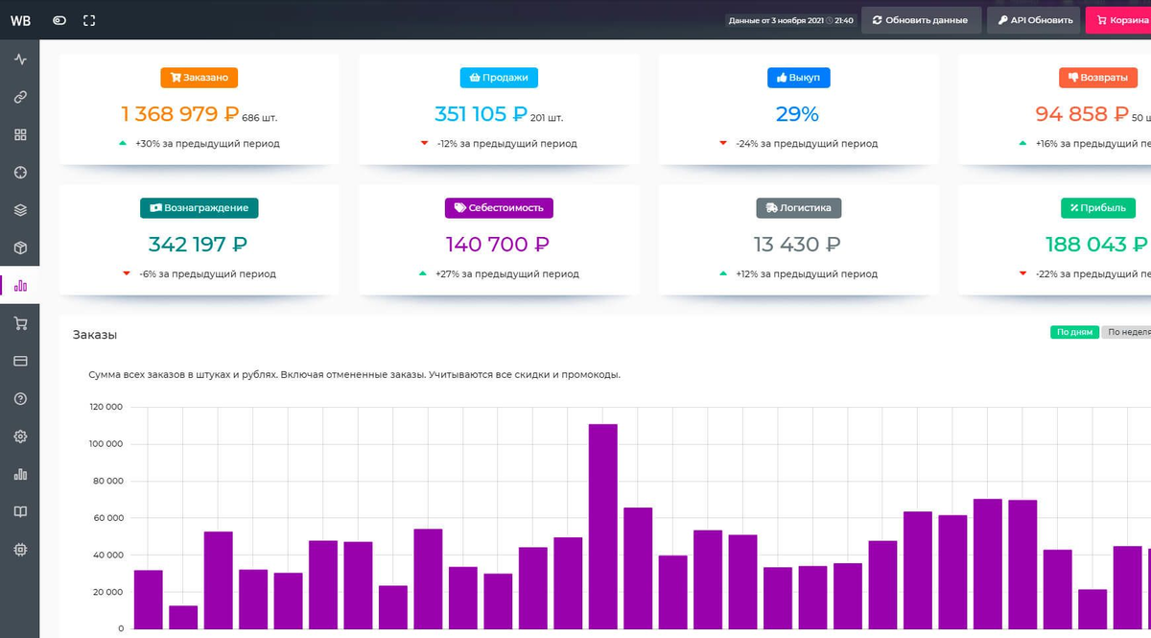This screenshot has width=1151, height=638.
Task: Open the book guide sidebar icon
Action: (x=20, y=511)
